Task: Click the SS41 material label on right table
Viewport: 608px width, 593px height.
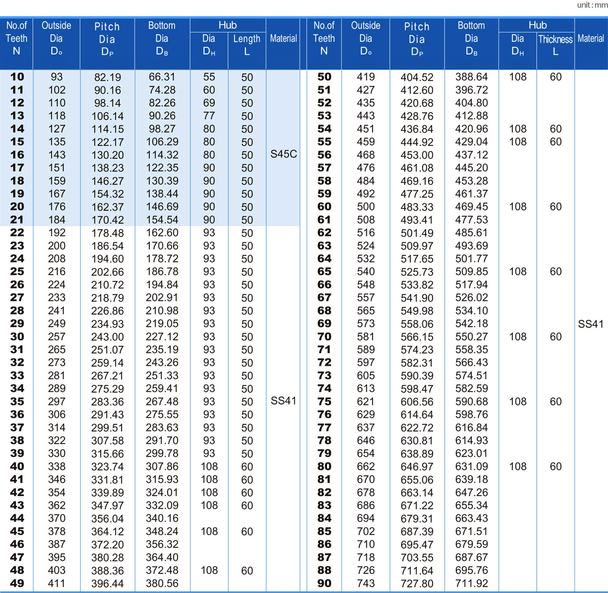Action: click(x=591, y=324)
